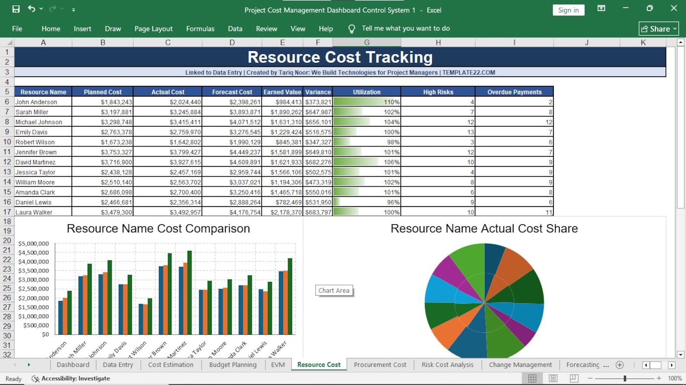686x385 pixels.
Task: Select the Utilization column header cell
Action: tap(367, 92)
